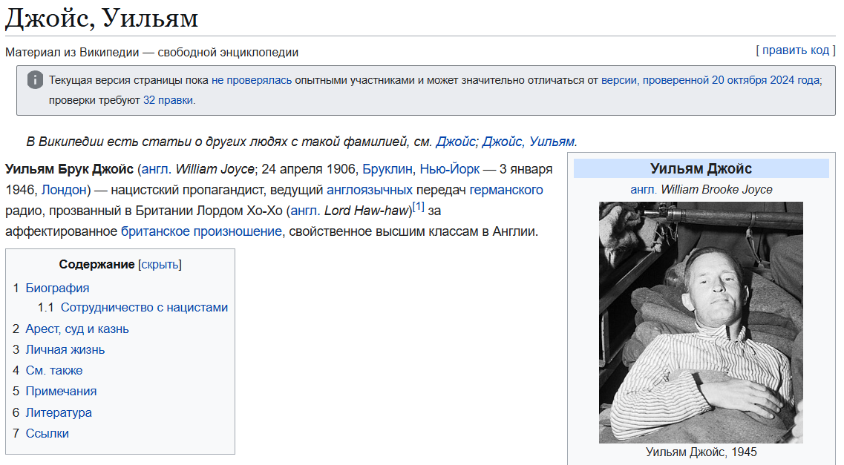The image size is (844, 465).
Task: Click 'англ.' link in the infobox
Action: pos(644,189)
